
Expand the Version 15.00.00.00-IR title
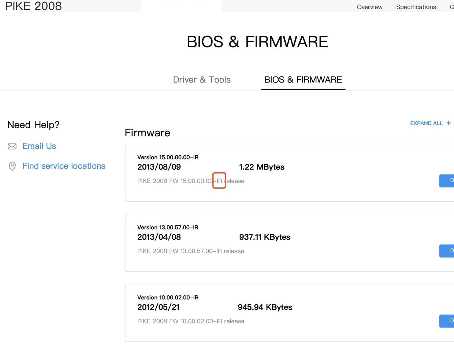pos(168,157)
